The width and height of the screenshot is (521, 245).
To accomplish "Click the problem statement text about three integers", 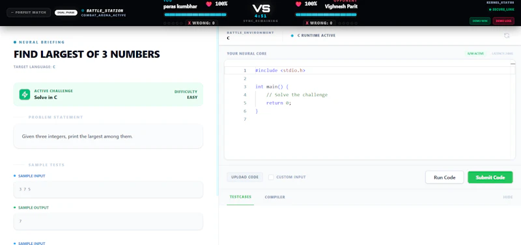I will [77, 136].
